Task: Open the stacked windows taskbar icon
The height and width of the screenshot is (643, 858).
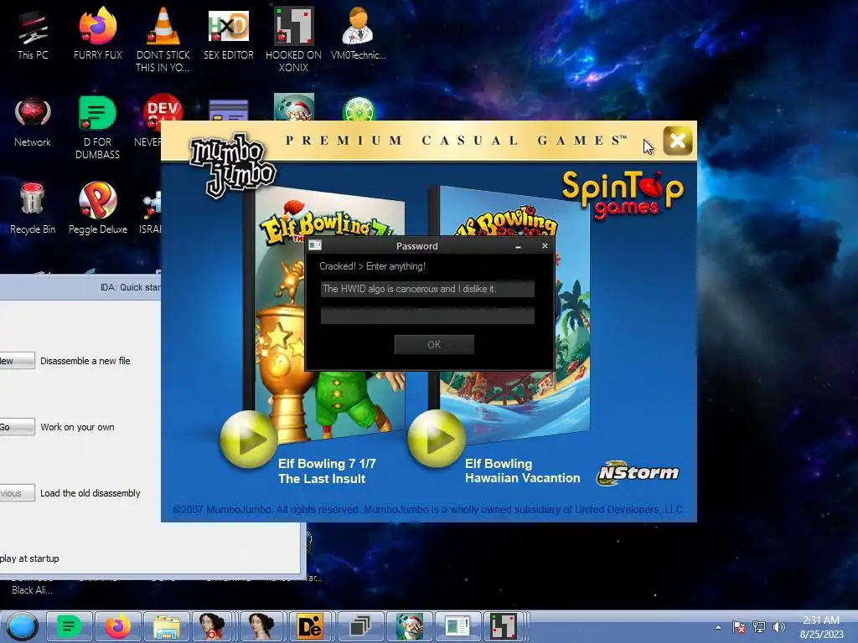Action: (359, 626)
